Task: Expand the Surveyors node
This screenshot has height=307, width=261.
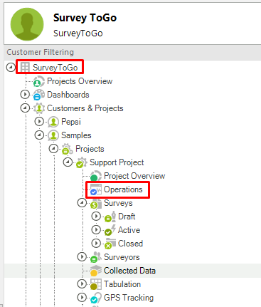Action: point(82,257)
